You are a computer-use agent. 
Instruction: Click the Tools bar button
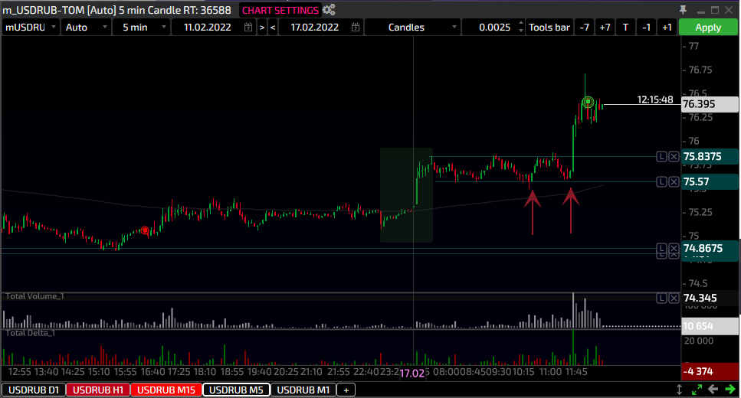click(549, 27)
